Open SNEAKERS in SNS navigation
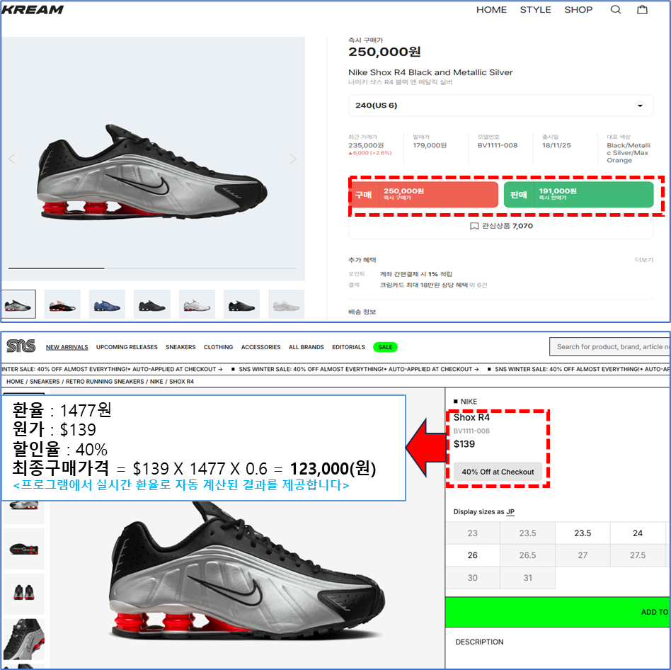The width and height of the screenshot is (671, 670). pyautogui.click(x=180, y=347)
